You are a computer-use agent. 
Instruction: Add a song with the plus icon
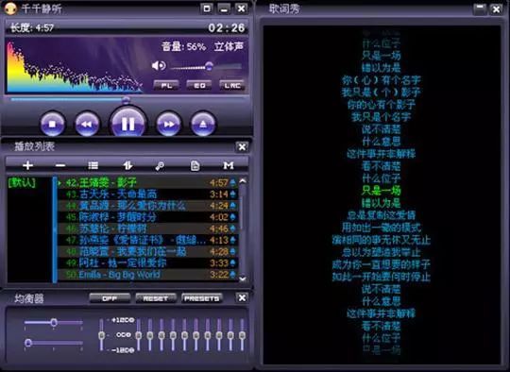pos(27,165)
